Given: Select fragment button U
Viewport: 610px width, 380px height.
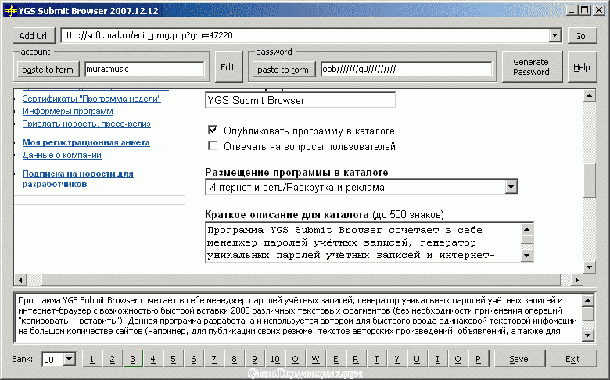Looking at the screenshot, I should 417,359.
